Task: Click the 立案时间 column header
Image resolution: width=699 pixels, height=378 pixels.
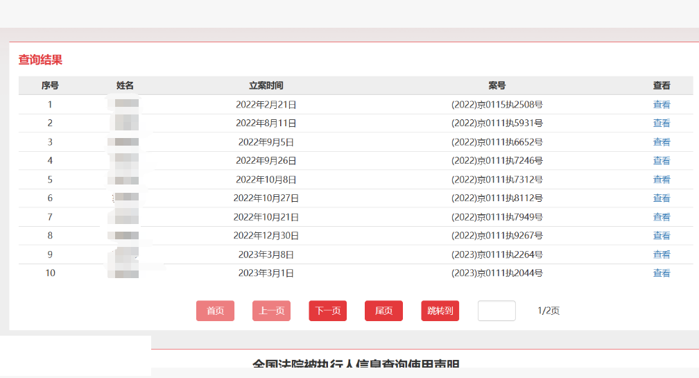Action: point(266,85)
